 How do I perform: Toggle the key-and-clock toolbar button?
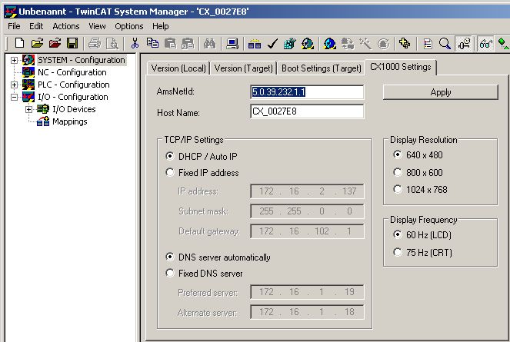(464, 43)
